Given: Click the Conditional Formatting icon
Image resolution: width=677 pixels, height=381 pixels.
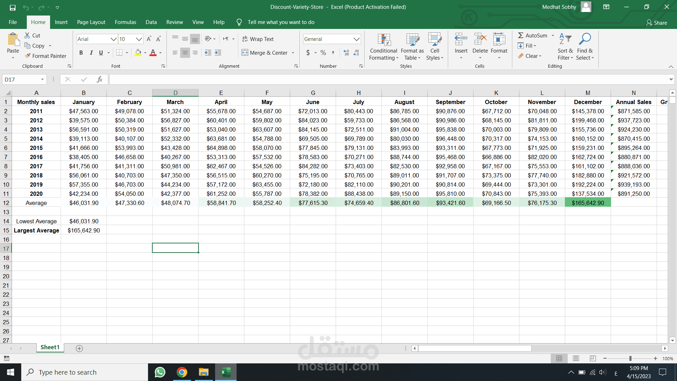Looking at the screenshot, I should tap(384, 40).
